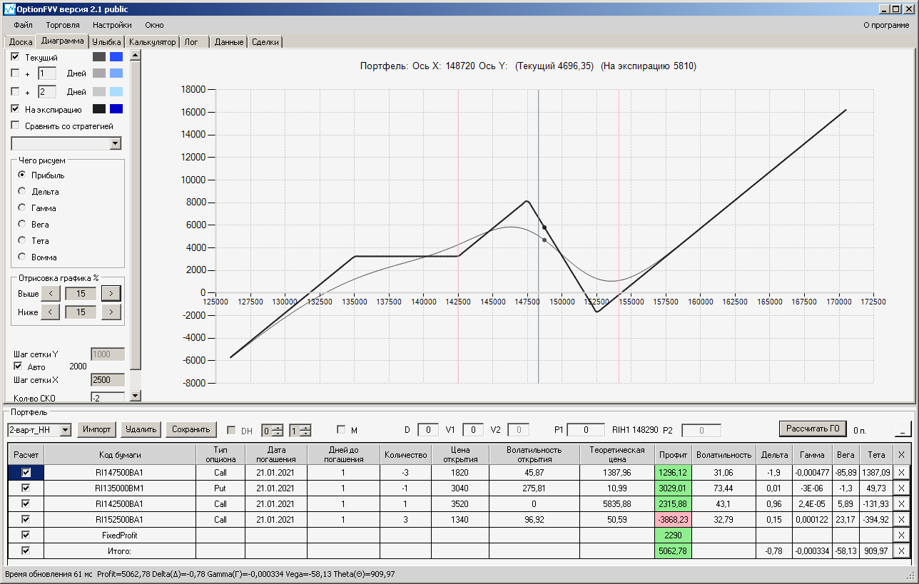919x584 pixels.
Task: Select the Вега radio button
Action: point(22,224)
